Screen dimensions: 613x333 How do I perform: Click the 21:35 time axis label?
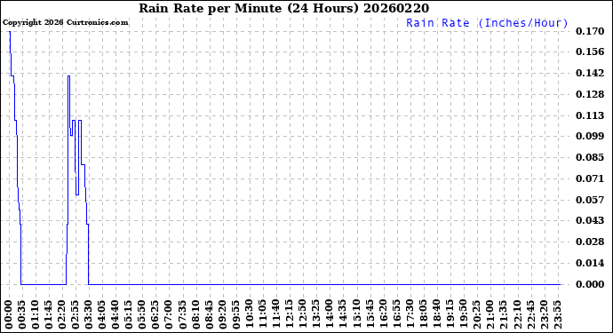click(x=504, y=315)
